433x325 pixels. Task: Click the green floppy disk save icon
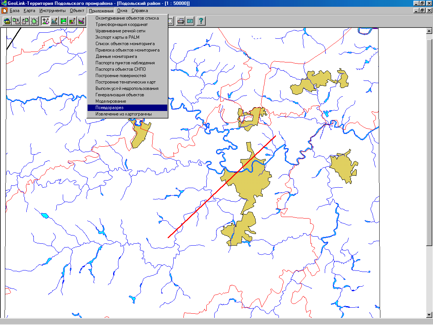[x=63, y=21]
